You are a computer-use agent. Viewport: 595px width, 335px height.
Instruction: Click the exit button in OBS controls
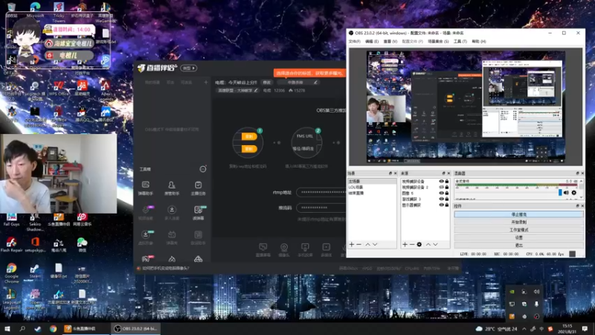pos(518,245)
